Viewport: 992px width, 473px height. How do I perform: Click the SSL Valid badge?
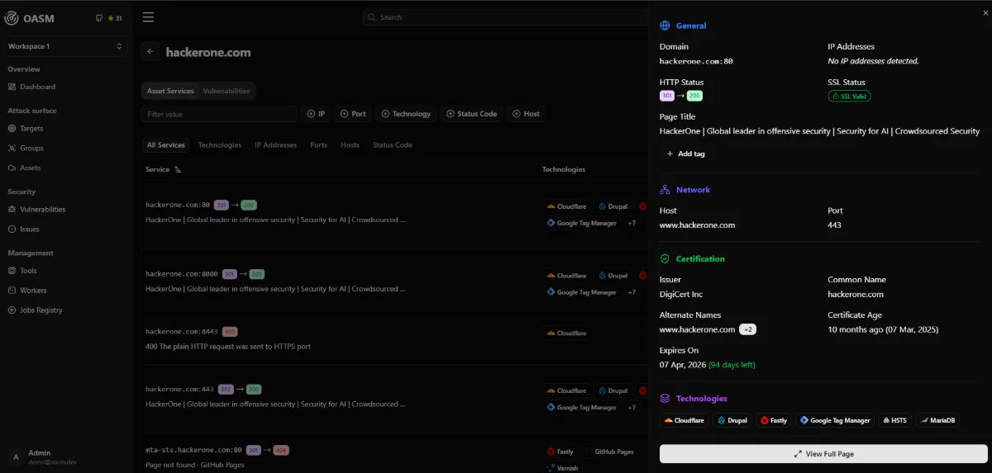click(x=849, y=96)
